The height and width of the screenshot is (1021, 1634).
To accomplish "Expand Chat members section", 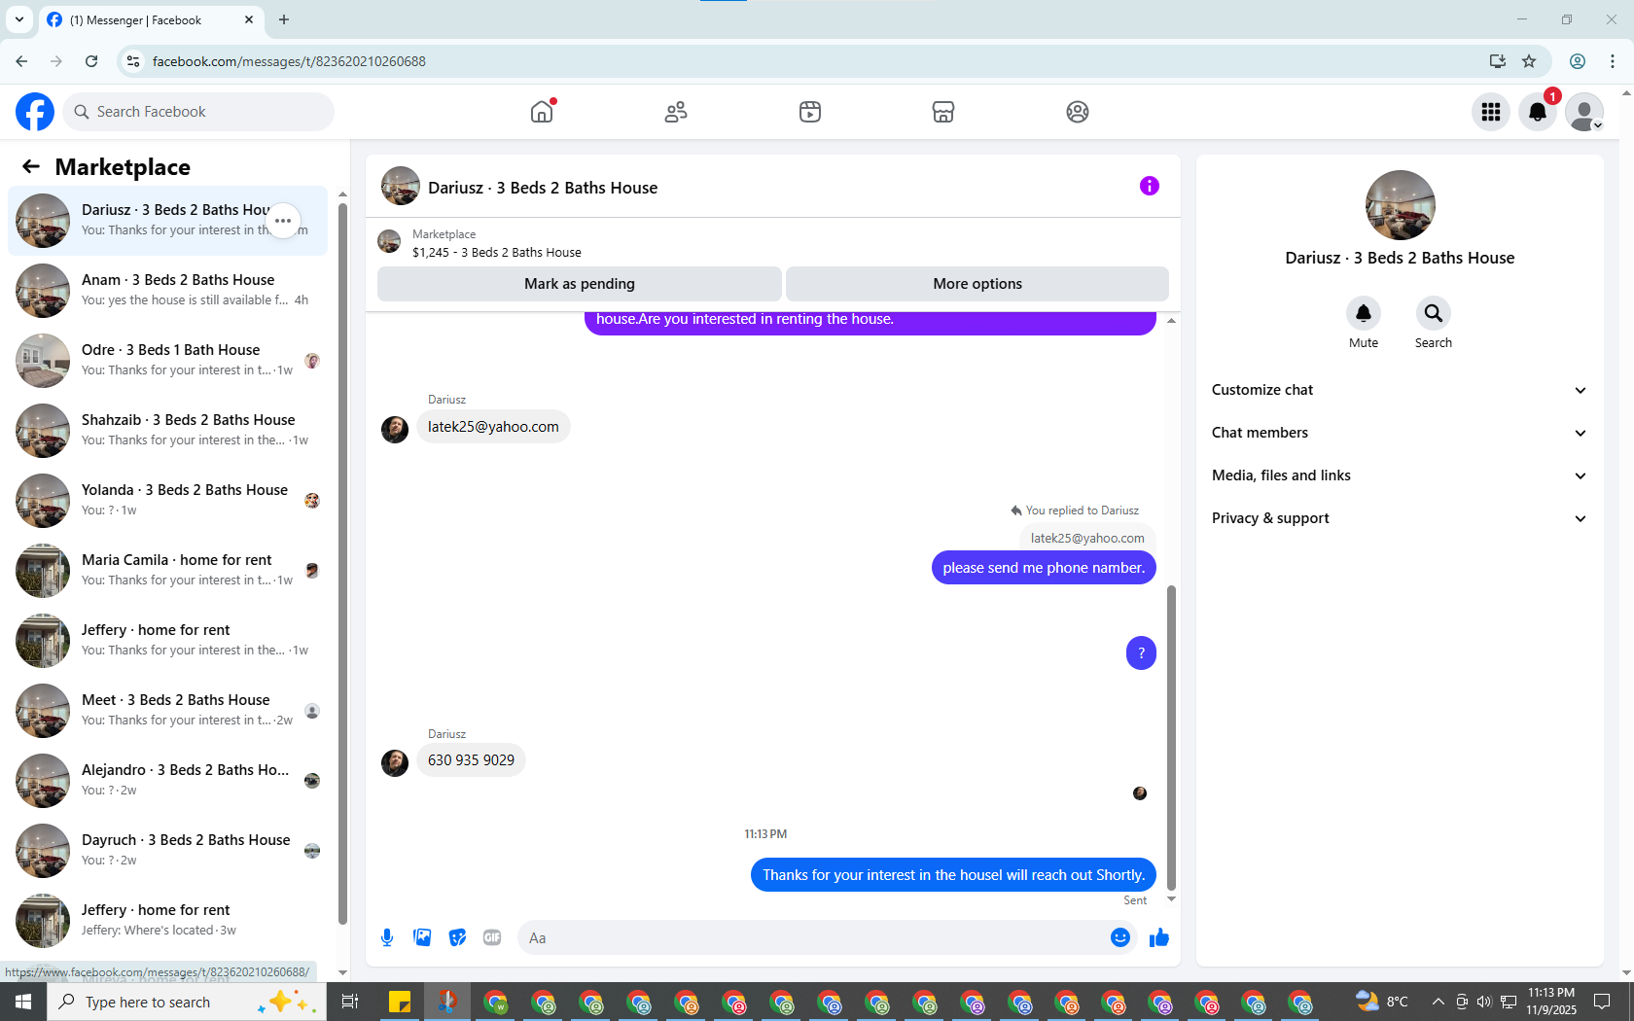I will (1400, 433).
